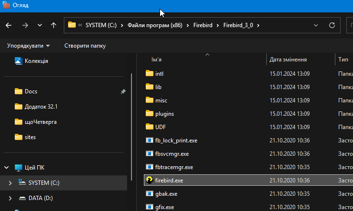Click the fbsvcmgr.exe file name
This screenshot has height=211, width=353.
tap(172, 154)
